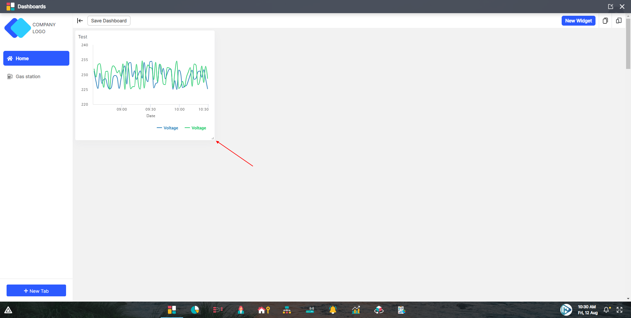Open the Dashboards grid icon in the bottom dock
Image resolution: width=631 pixels, height=318 pixels.
click(172, 310)
